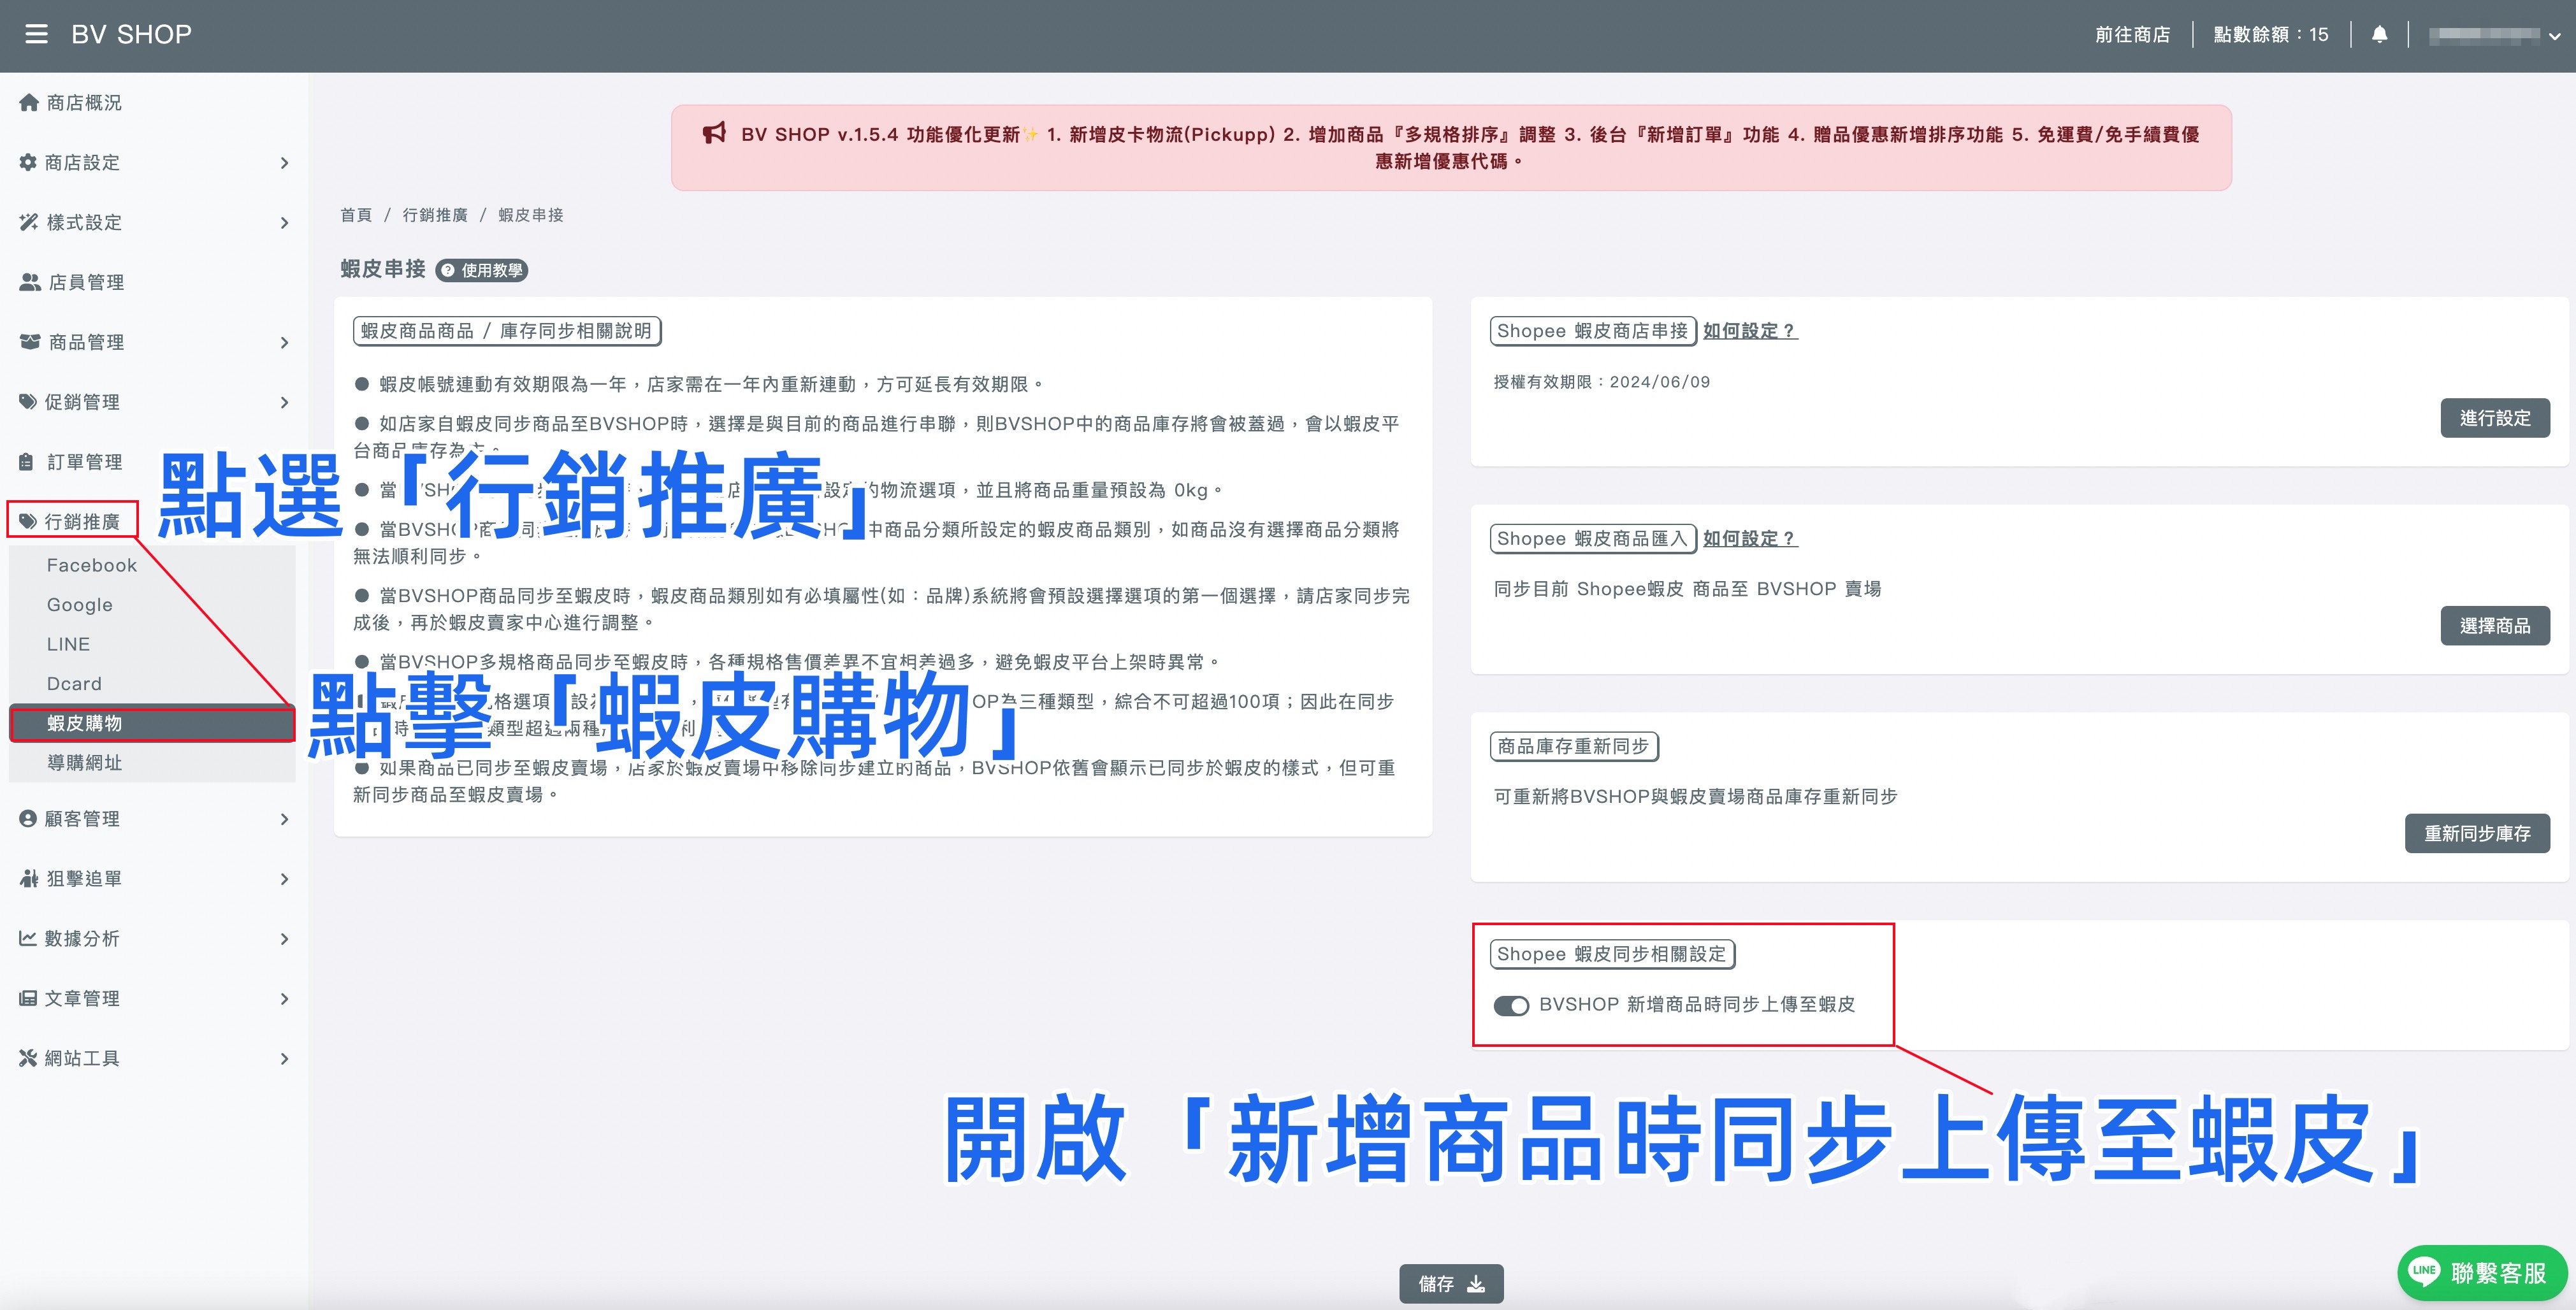The image size is (2576, 1310).
Task: Expand the 顧客管理 chevron
Action: pos(285,819)
